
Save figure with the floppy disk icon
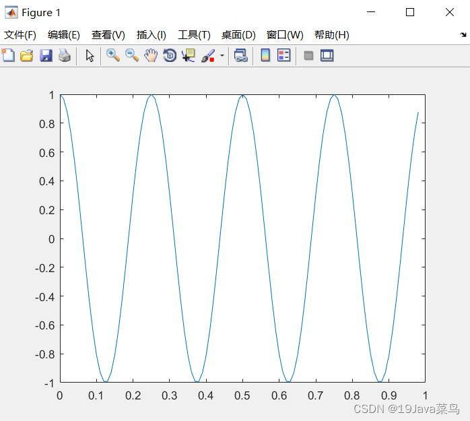coord(46,55)
